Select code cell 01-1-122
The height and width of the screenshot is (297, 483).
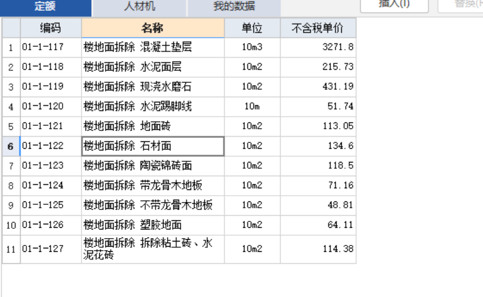coord(51,146)
